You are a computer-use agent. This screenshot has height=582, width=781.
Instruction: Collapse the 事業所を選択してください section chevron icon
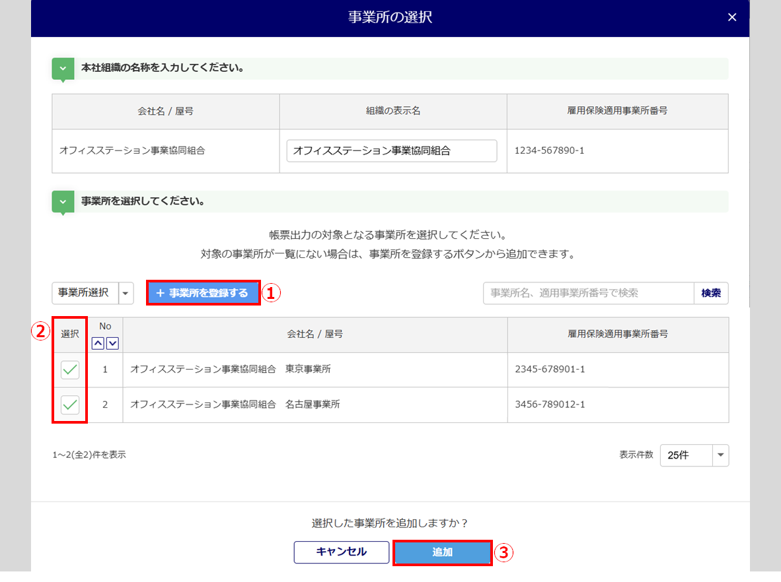coord(63,201)
